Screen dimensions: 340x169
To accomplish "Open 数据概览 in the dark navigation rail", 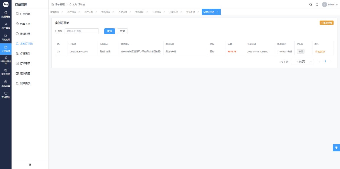I will click(6, 15).
